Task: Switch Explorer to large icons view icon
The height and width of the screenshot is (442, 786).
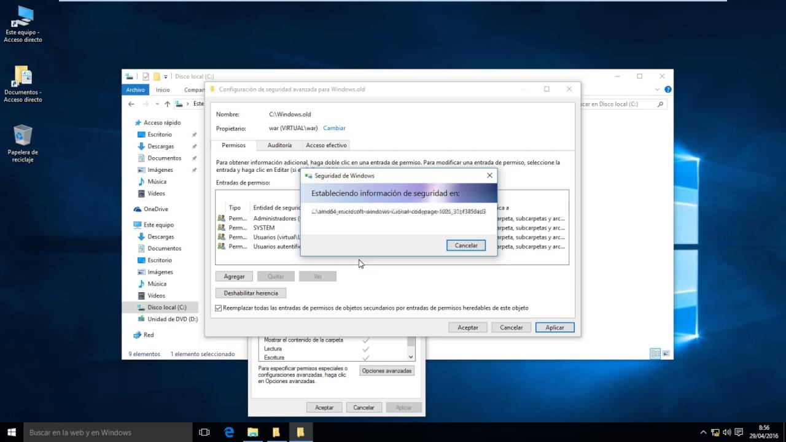Action: tap(666, 354)
